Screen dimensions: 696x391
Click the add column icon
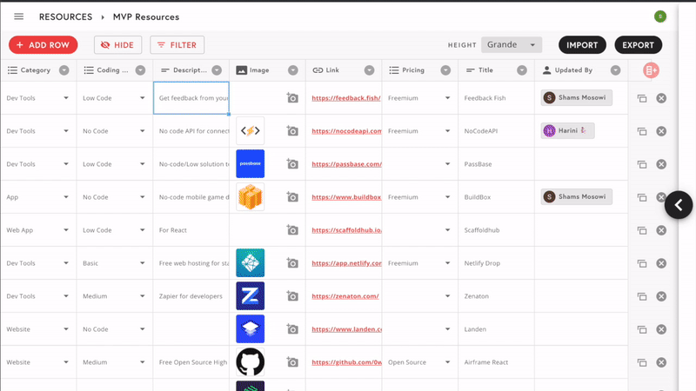tap(651, 70)
